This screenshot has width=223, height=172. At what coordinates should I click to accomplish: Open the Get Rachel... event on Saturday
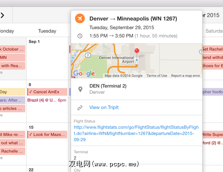(213, 49)
